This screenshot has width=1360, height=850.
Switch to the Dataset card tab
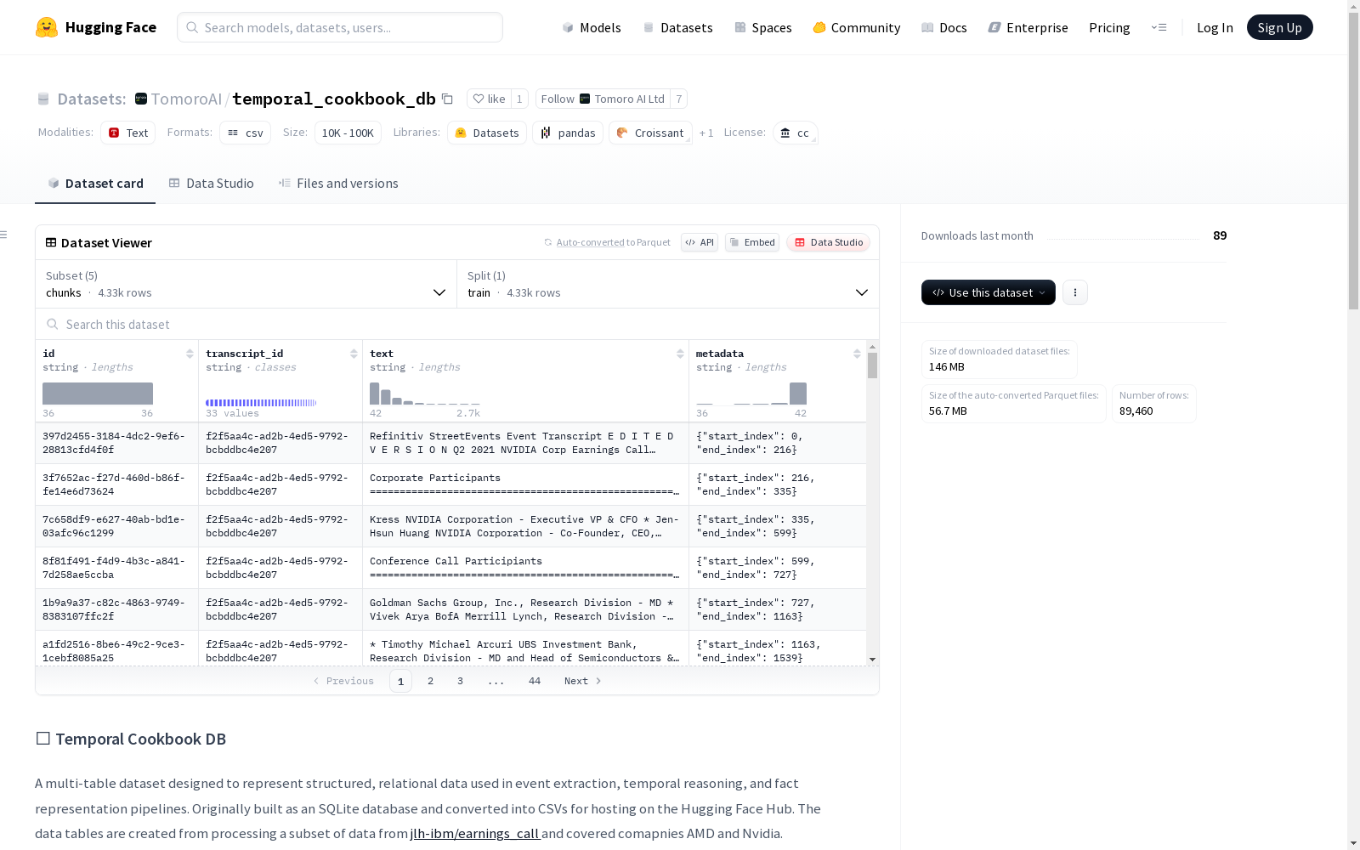point(95,184)
